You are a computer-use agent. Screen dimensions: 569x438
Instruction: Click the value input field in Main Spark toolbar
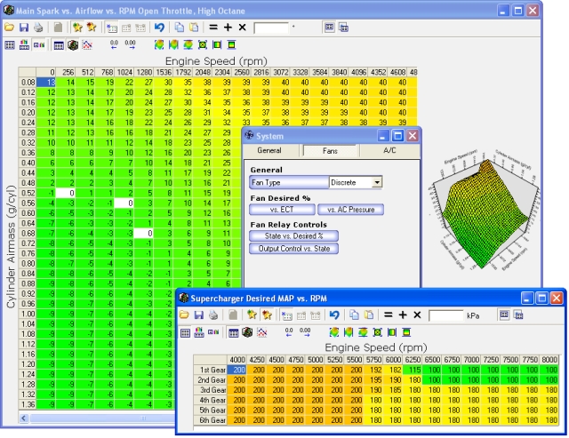[x=271, y=28]
